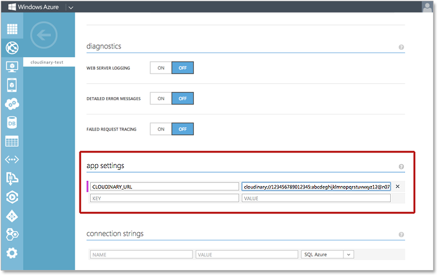Image resolution: width=438 pixels, height=275 pixels.
Task: Click the connection strings heading
Action: click(x=115, y=233)
